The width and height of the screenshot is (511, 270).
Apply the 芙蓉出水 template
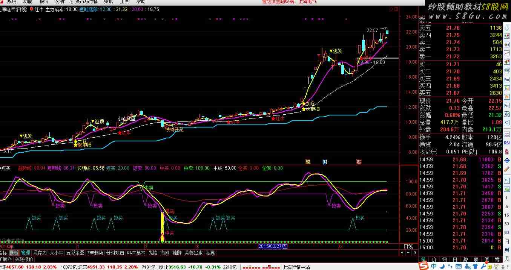point(193,253)
